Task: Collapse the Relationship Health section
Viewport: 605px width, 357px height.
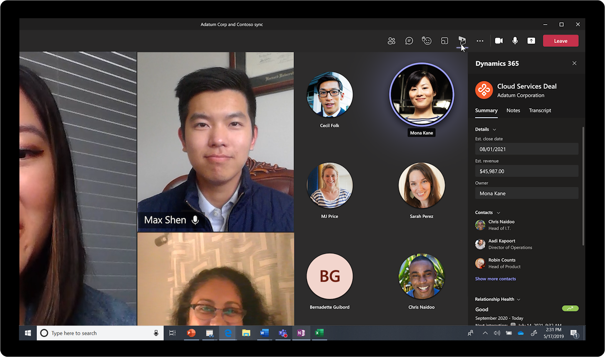Action: point(519,299)
